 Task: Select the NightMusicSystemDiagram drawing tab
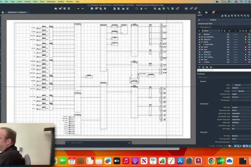[x=17, y=12]
